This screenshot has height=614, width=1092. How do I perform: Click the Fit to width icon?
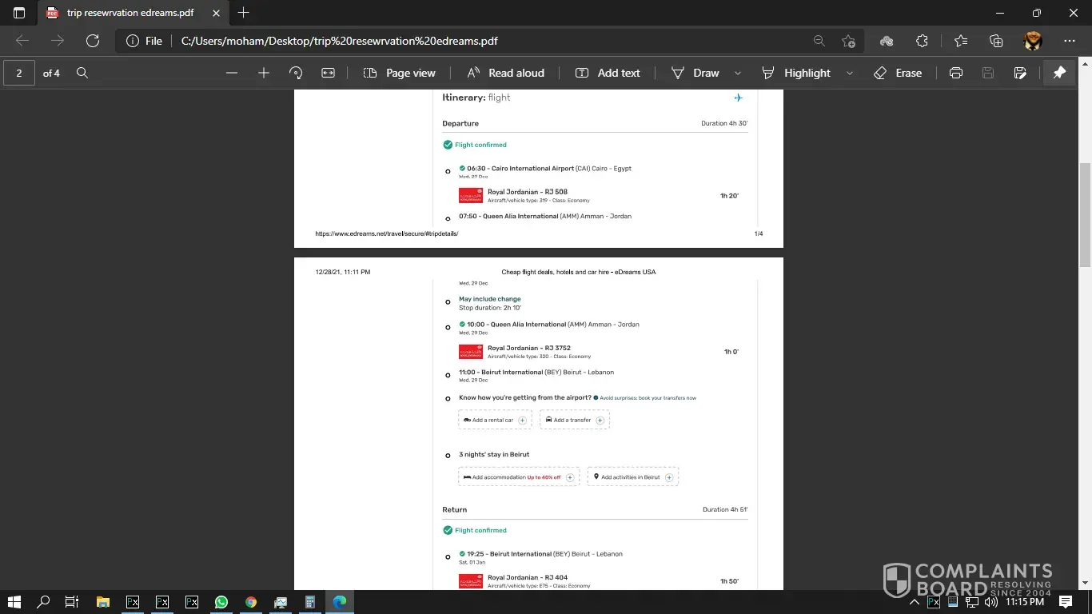(x=328, y=73)
